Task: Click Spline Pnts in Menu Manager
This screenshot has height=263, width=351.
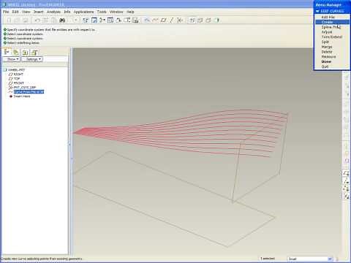Action: tap(331, 27)
